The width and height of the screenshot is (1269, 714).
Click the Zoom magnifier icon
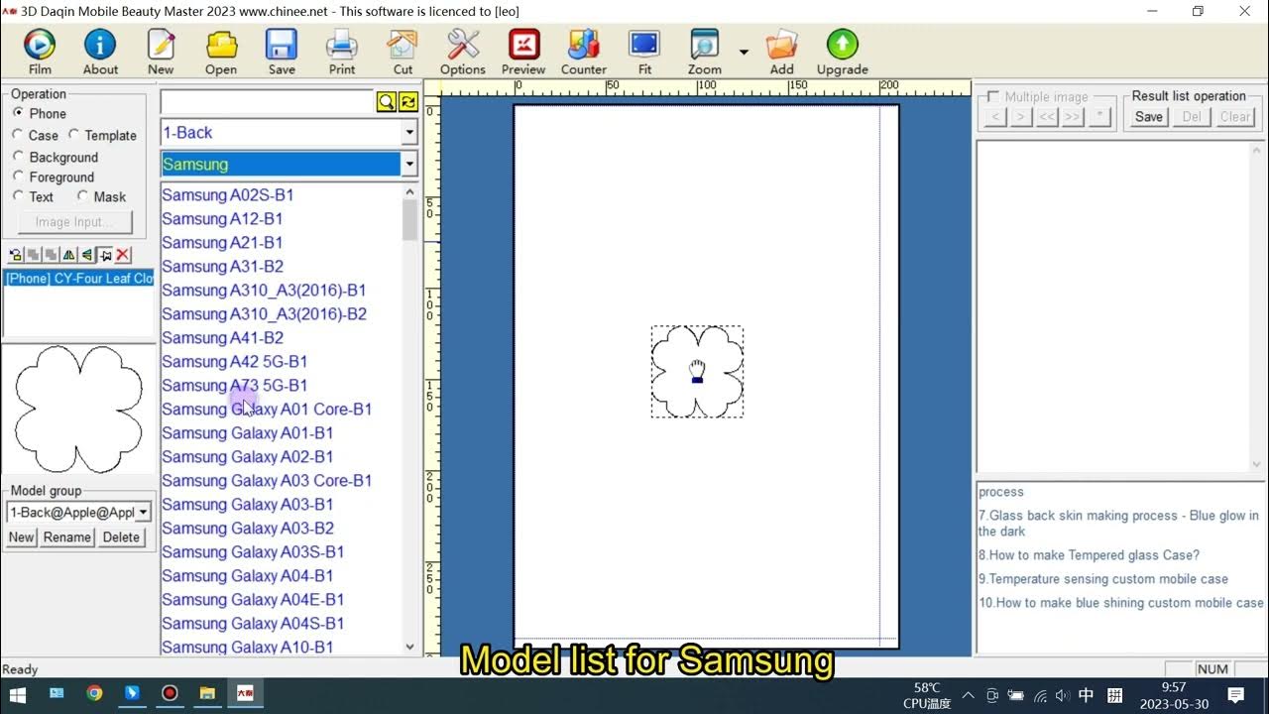click(x=705, y=45)
